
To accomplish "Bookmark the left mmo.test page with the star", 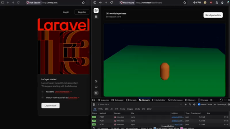I will click(x=83, y=3).
